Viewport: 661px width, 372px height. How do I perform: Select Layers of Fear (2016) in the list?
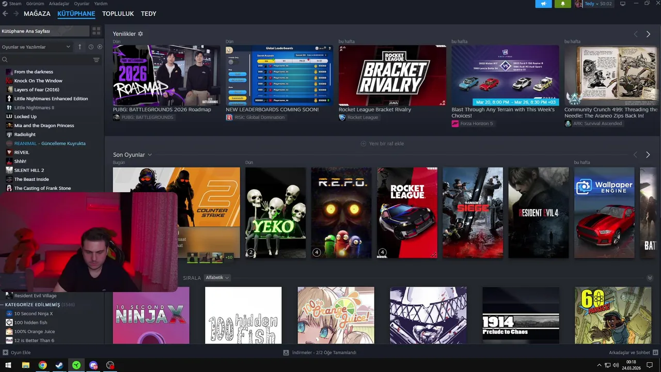click(x=37, y=89)
